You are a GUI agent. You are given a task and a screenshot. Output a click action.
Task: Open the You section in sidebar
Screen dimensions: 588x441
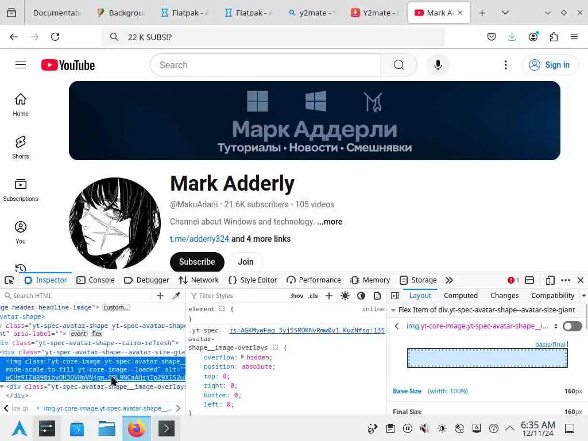[x=21, y=233]
